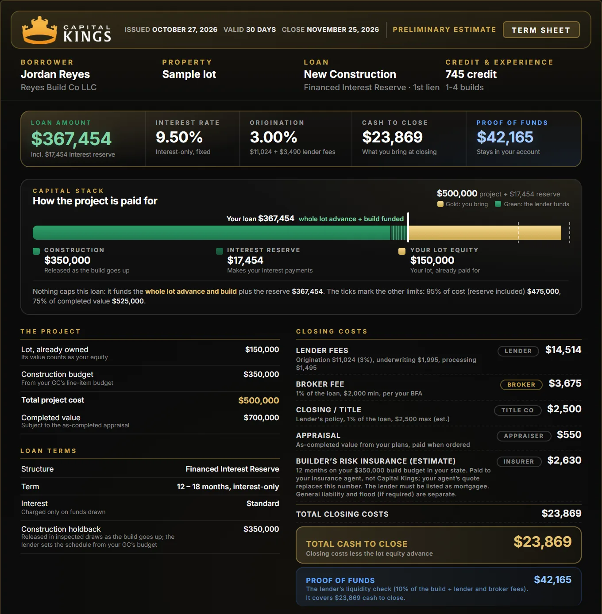Click the striped interest reserve bar segment
602x614 pixels.
click(x=399, y=233)
